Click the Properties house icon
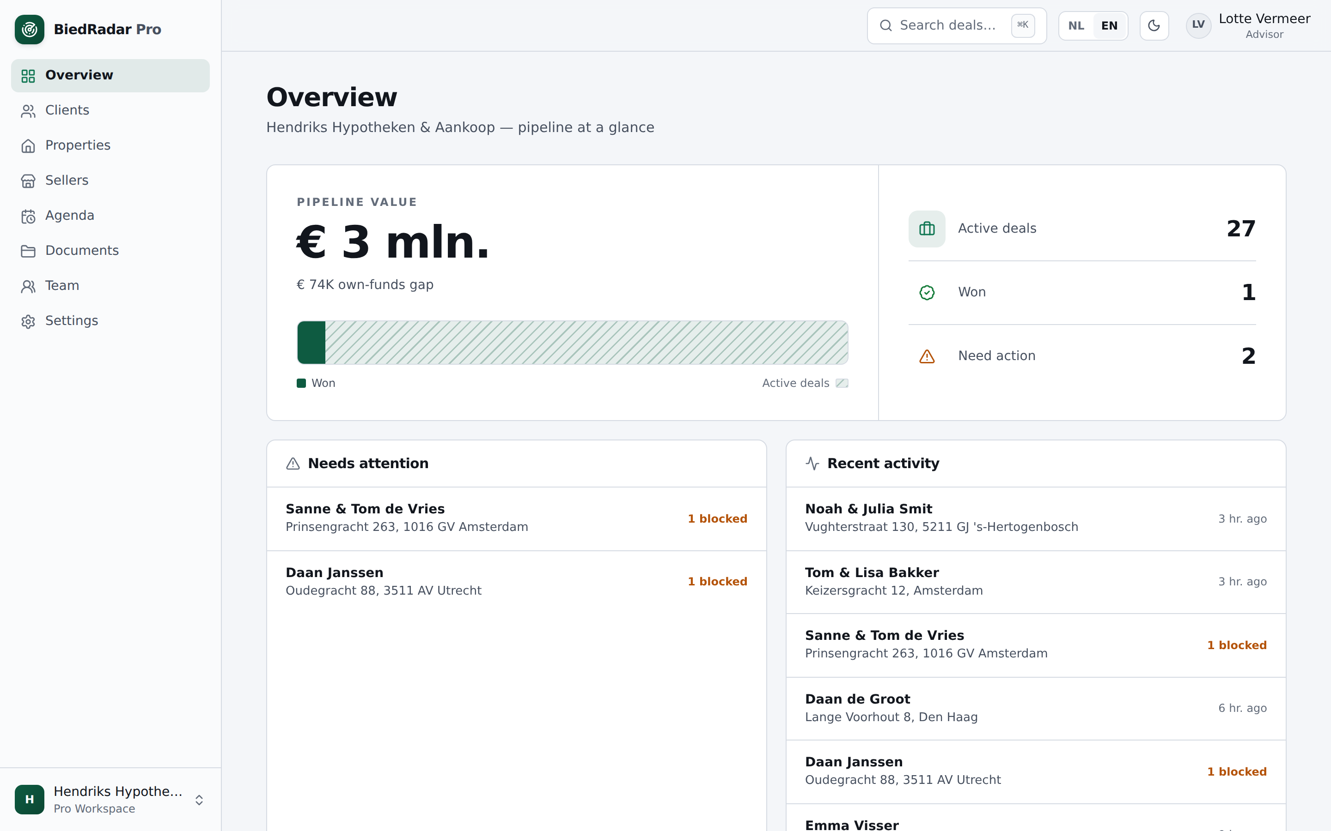This screenshot has width=1331, height=831. [x=28, y=145]
